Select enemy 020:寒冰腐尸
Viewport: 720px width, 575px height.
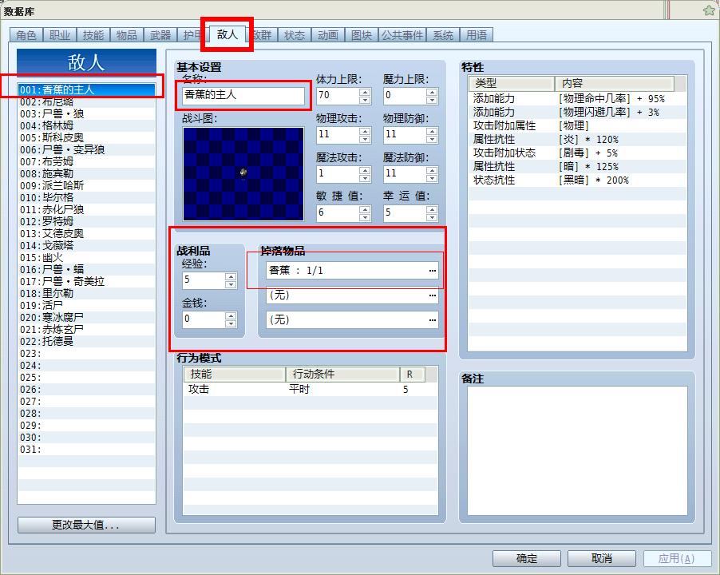[86, 317]
